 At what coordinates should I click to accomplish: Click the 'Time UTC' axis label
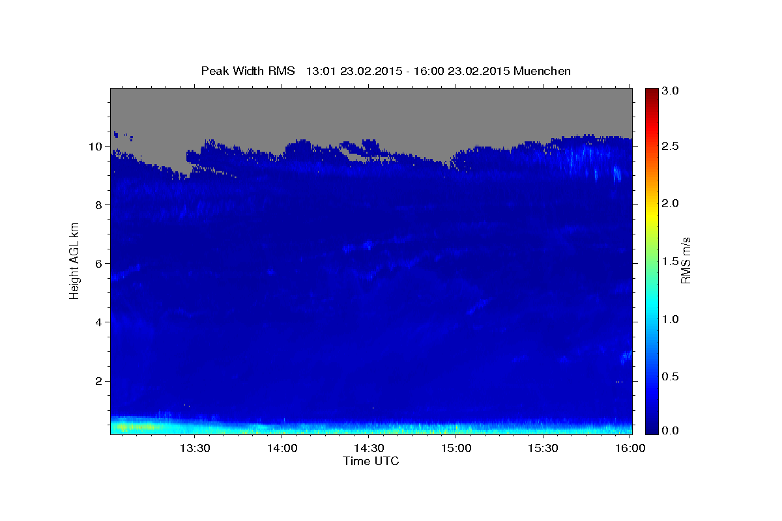[371, 461]
